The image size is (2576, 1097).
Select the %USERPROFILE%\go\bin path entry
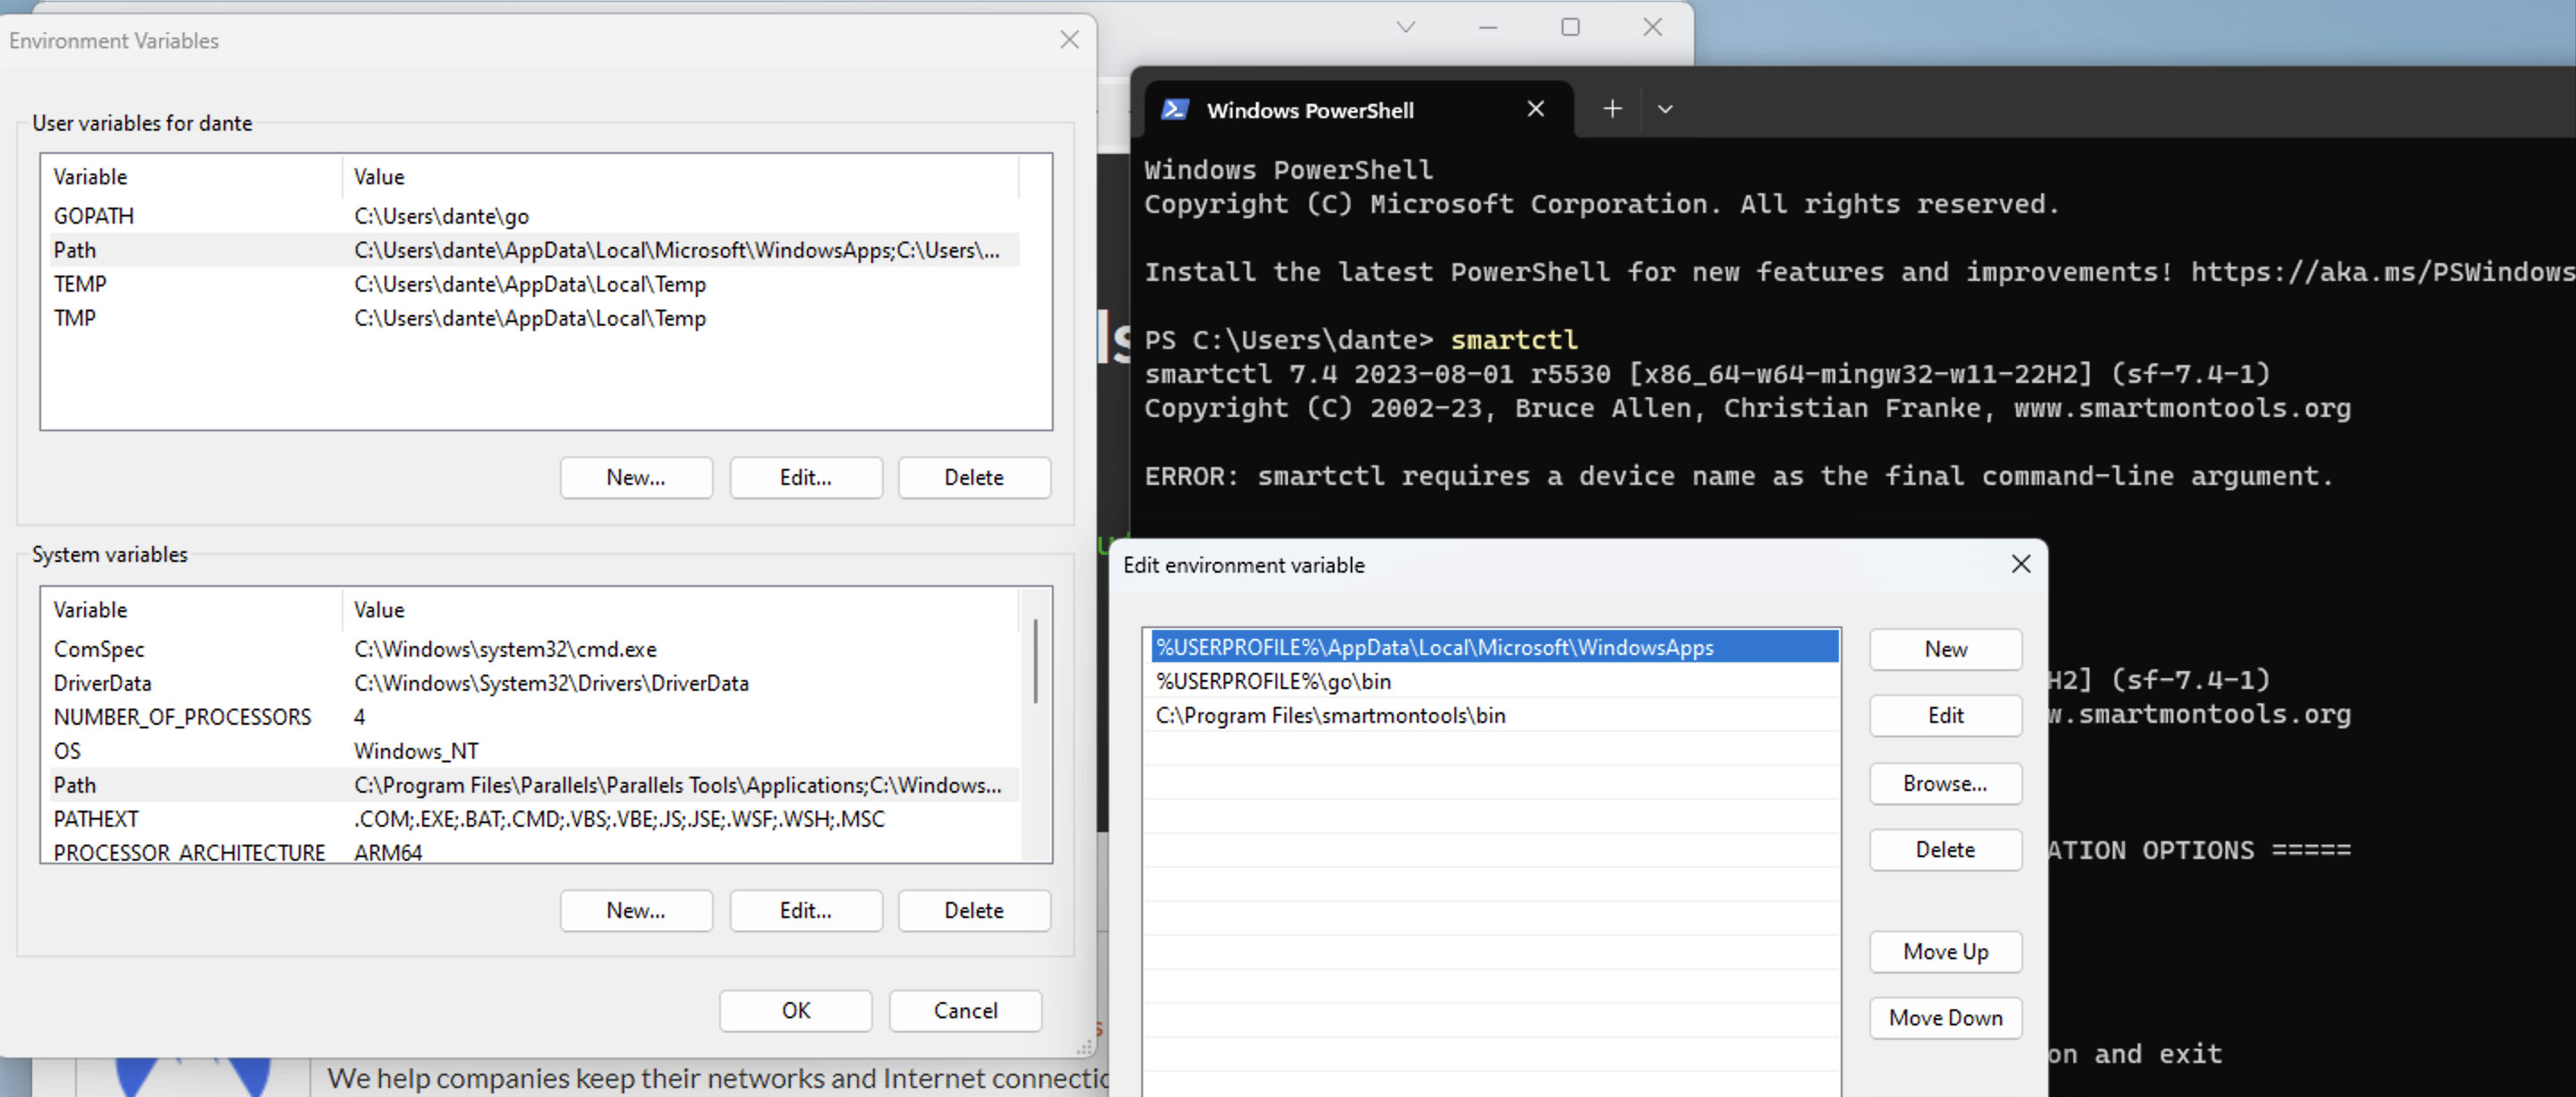point(1494,681)
